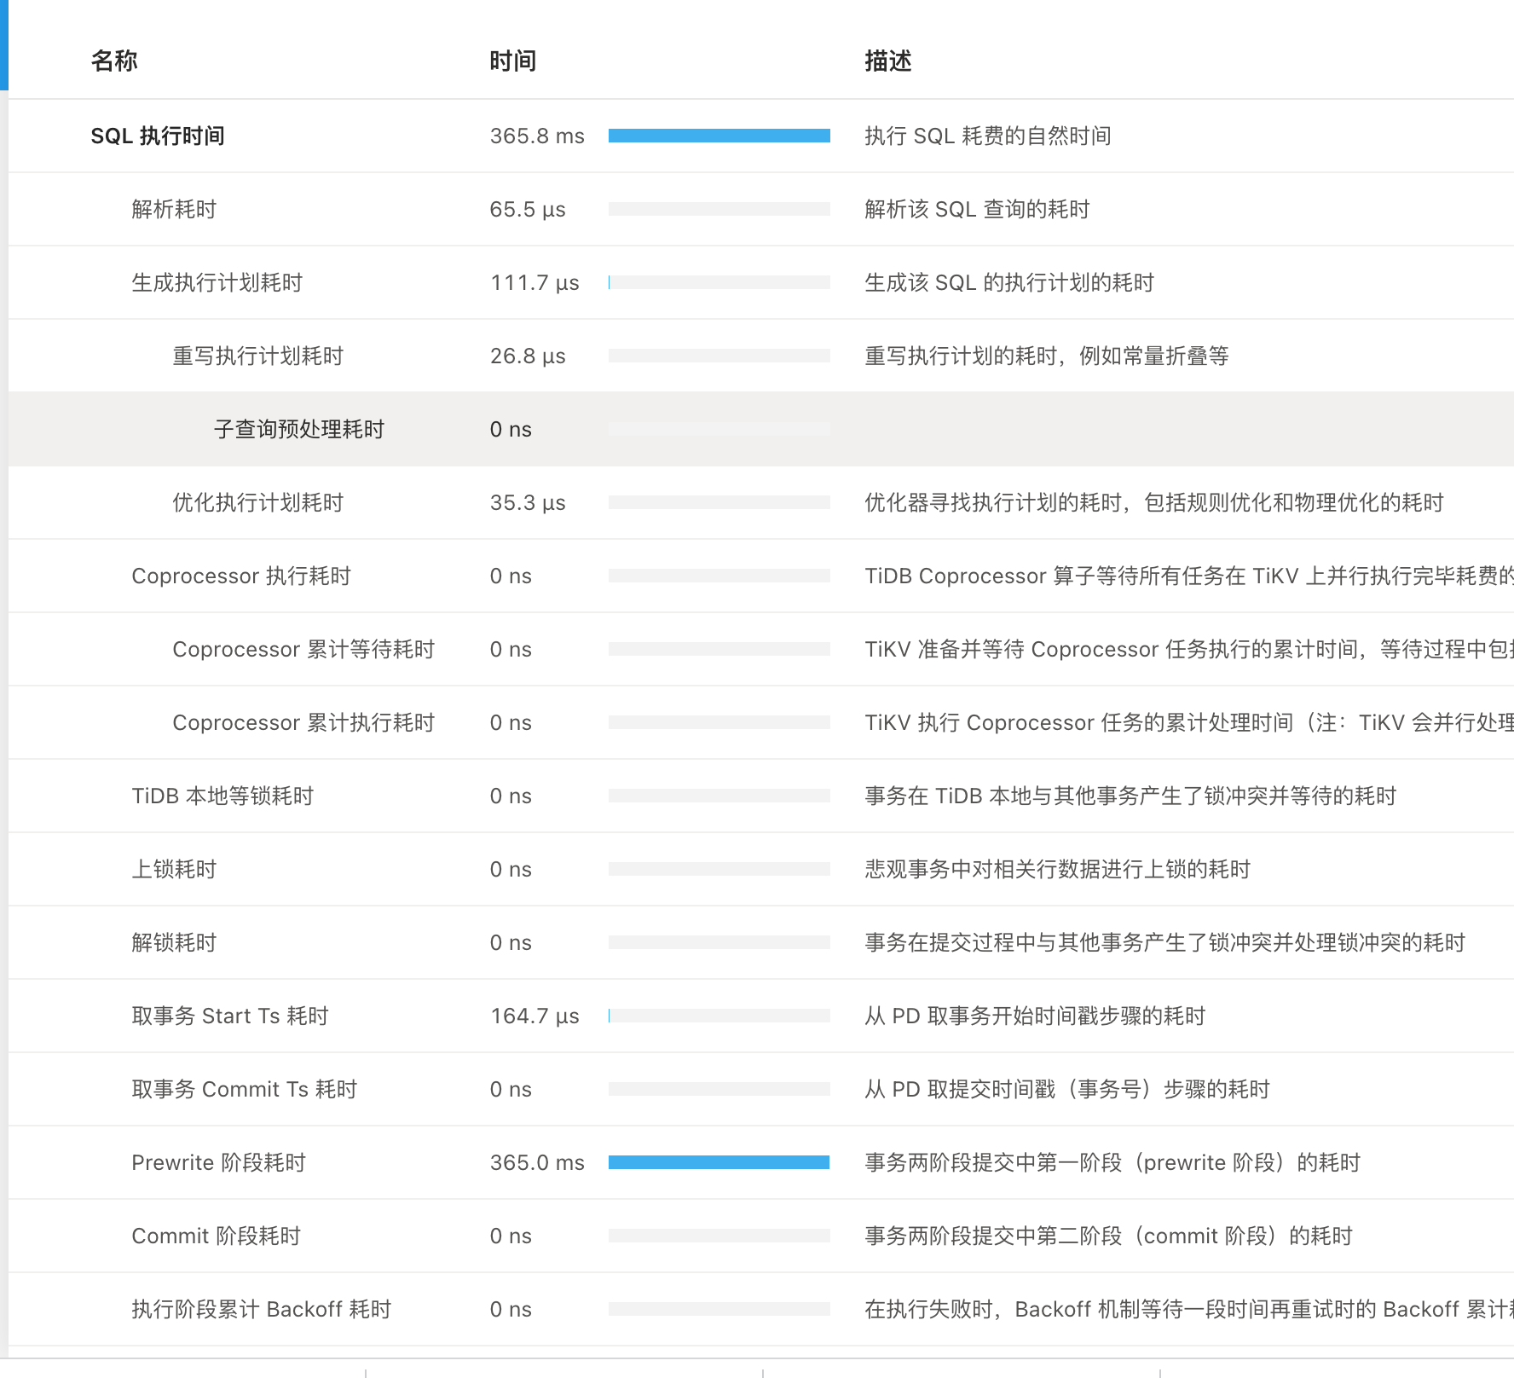1514x1378 pixels.
Task: Click the 生成执行计划耗时 progress bar
Action: pyautogui.click(x=719, y=282)
